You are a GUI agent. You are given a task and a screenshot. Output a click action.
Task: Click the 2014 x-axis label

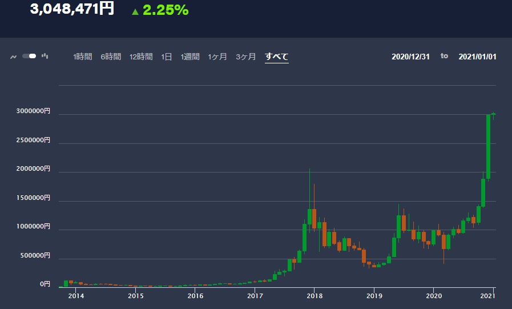[x=76, y=296]
